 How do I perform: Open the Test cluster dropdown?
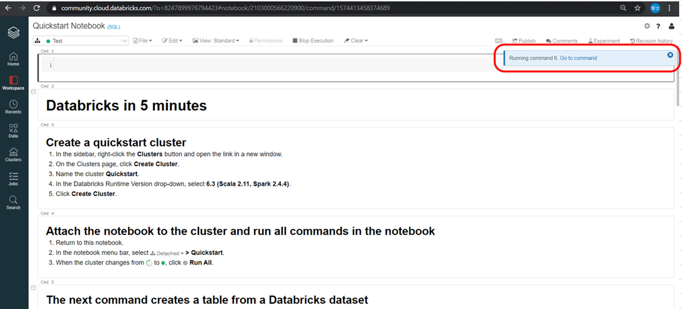[81, 40]
